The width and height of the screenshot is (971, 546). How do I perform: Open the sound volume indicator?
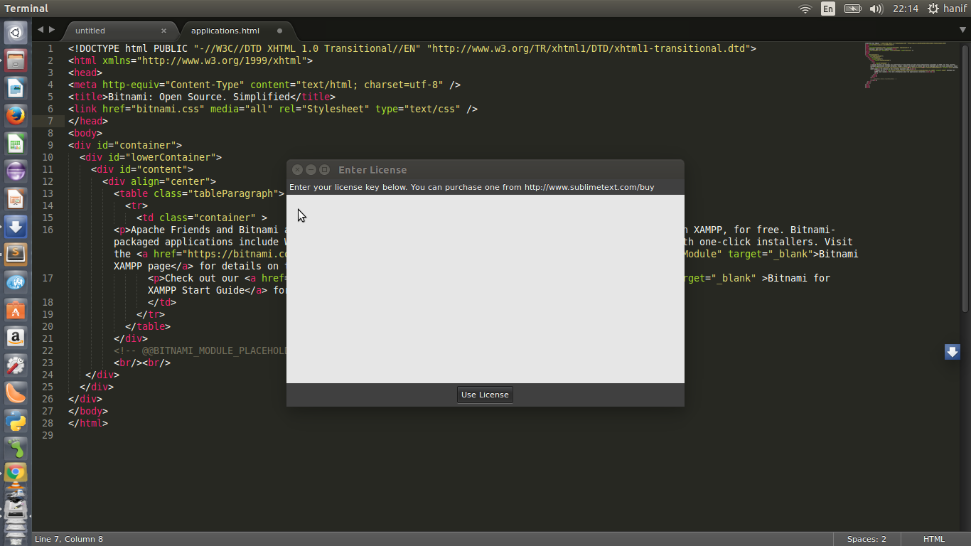(x=876, y=9)
